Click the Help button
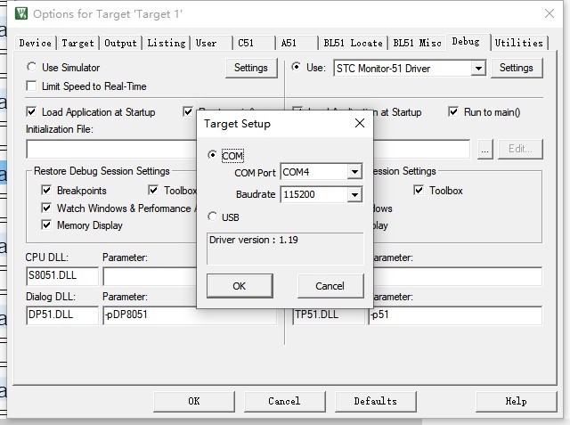The image size is (570, 425). [517, 401]
